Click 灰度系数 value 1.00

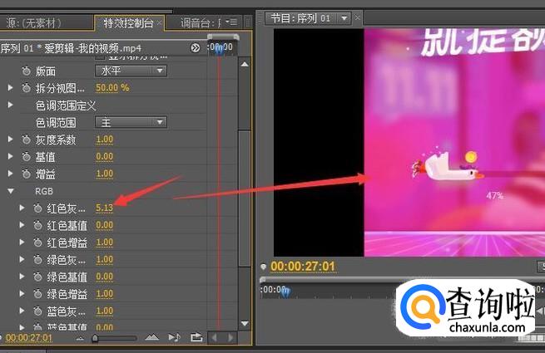tap(105, 140)
